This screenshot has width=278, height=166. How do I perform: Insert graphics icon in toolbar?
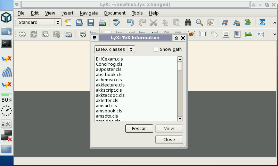[191, 34]
